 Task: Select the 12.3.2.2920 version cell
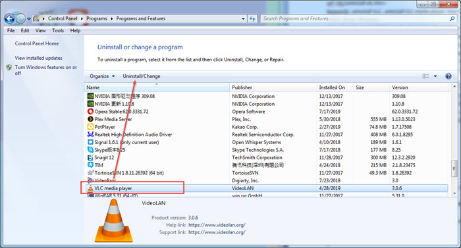coord(403,157)
